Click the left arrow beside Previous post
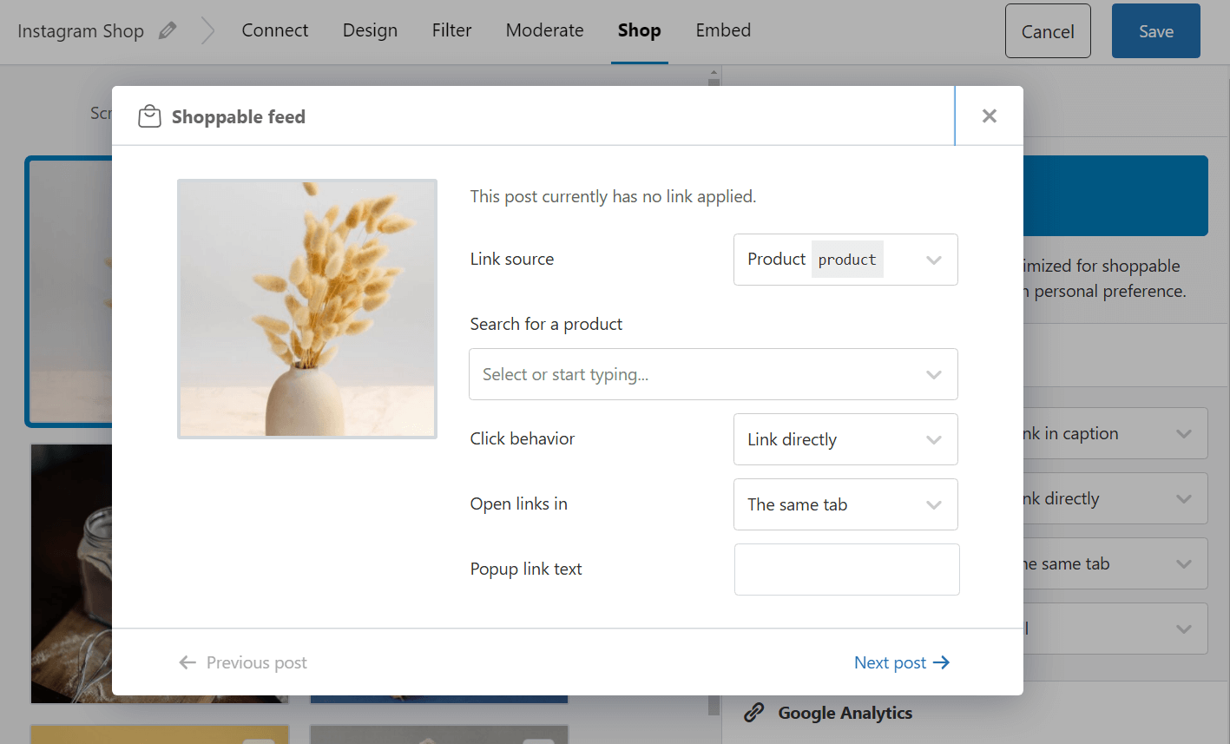Viewport: 1230px width, 744px height. pyautogui.click(x=187, y=662)
